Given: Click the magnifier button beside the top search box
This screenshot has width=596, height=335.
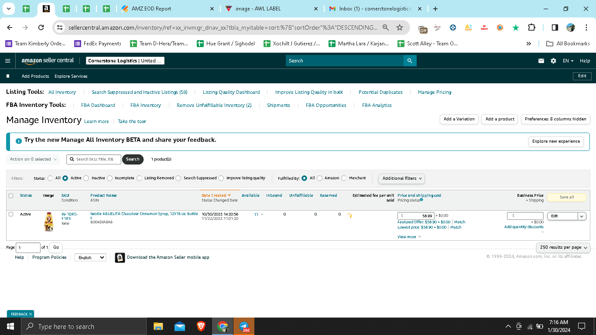Looking at the screenshot, I should (x=410, y=61).
